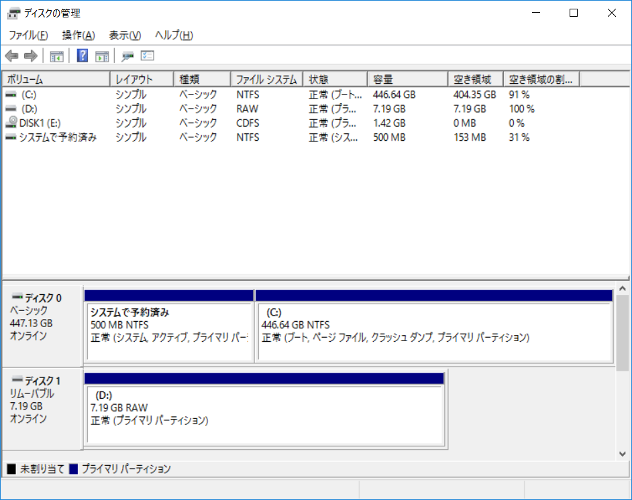Click the 0 MB free space cell
632x500 pixels.
tap(464, 123)
